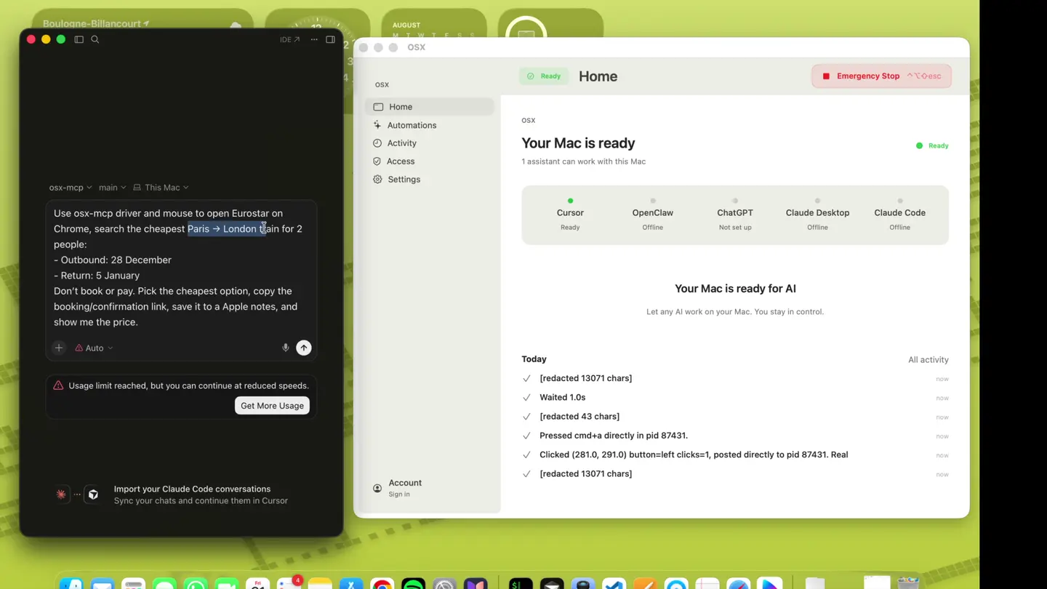Viewport: 1047px width, 589px height.
Task: Select Home in the OSX sidebar
Action: tap(429, 107)
